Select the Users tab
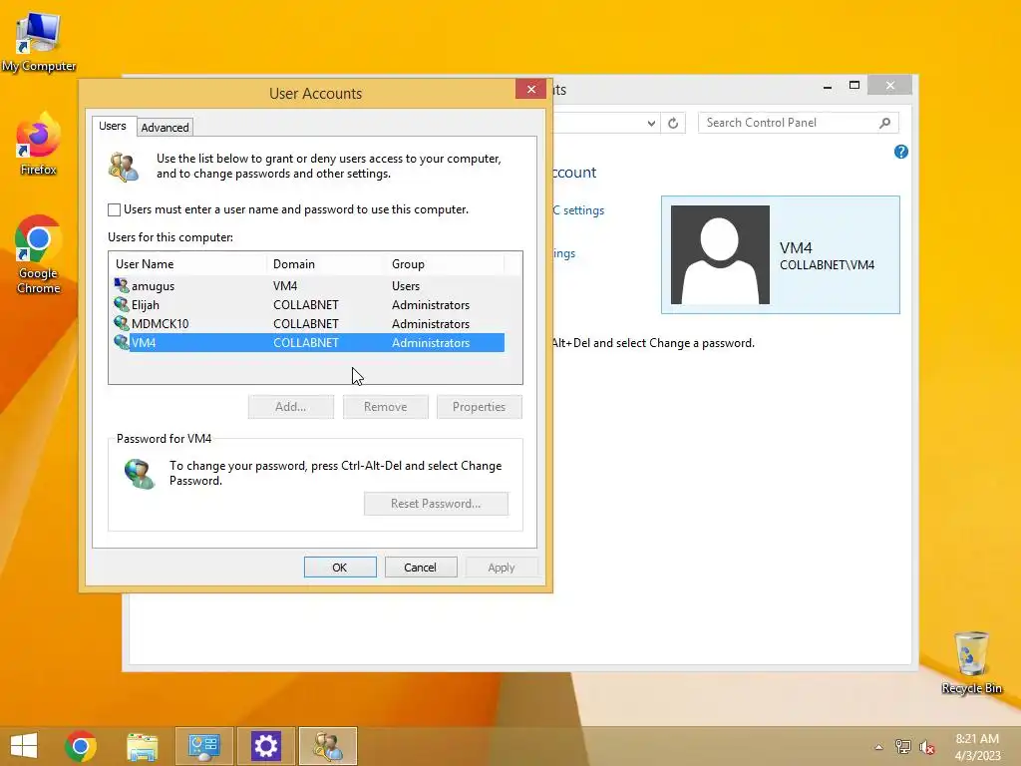 (x=112, y=126)
